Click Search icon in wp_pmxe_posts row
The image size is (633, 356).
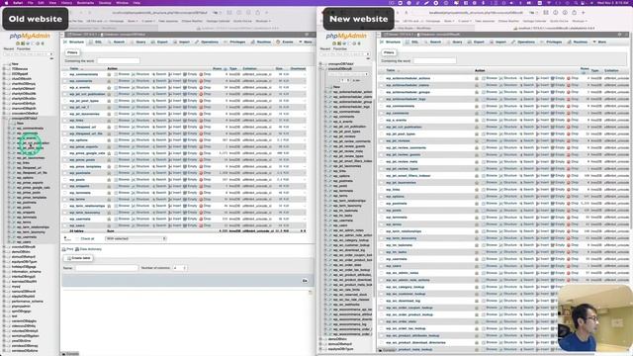tap(154, 160)
